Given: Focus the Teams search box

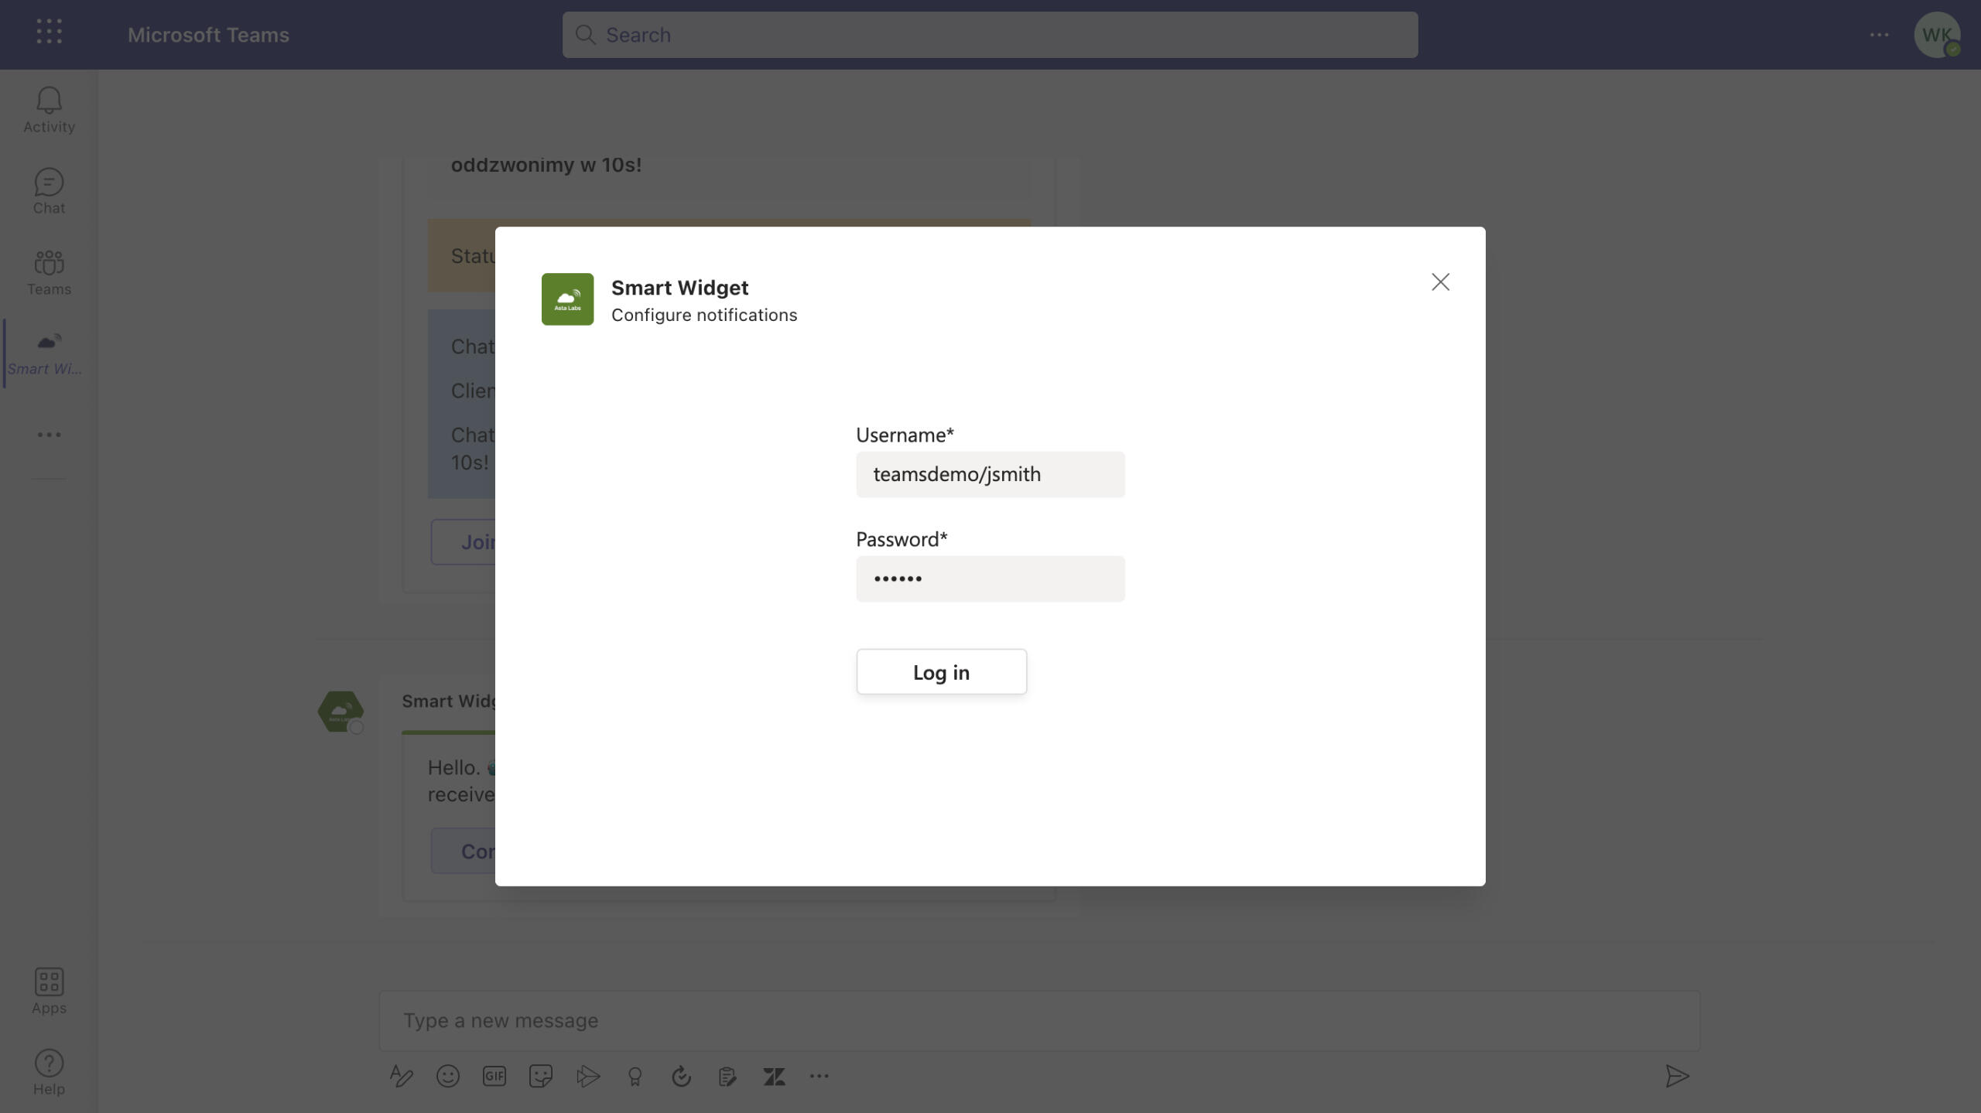Looking at the screenshot, I should (990, 35).
